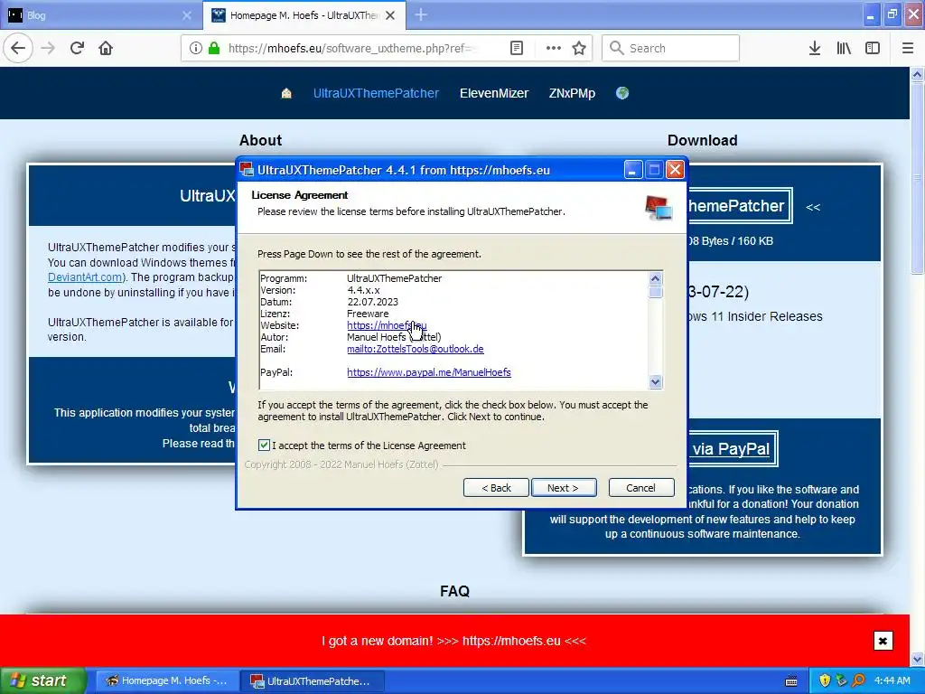Switch to Homepage M. Hoefs taskbar button
The width and height of the screenshot is (925, 694).
[x=167, y=680]
